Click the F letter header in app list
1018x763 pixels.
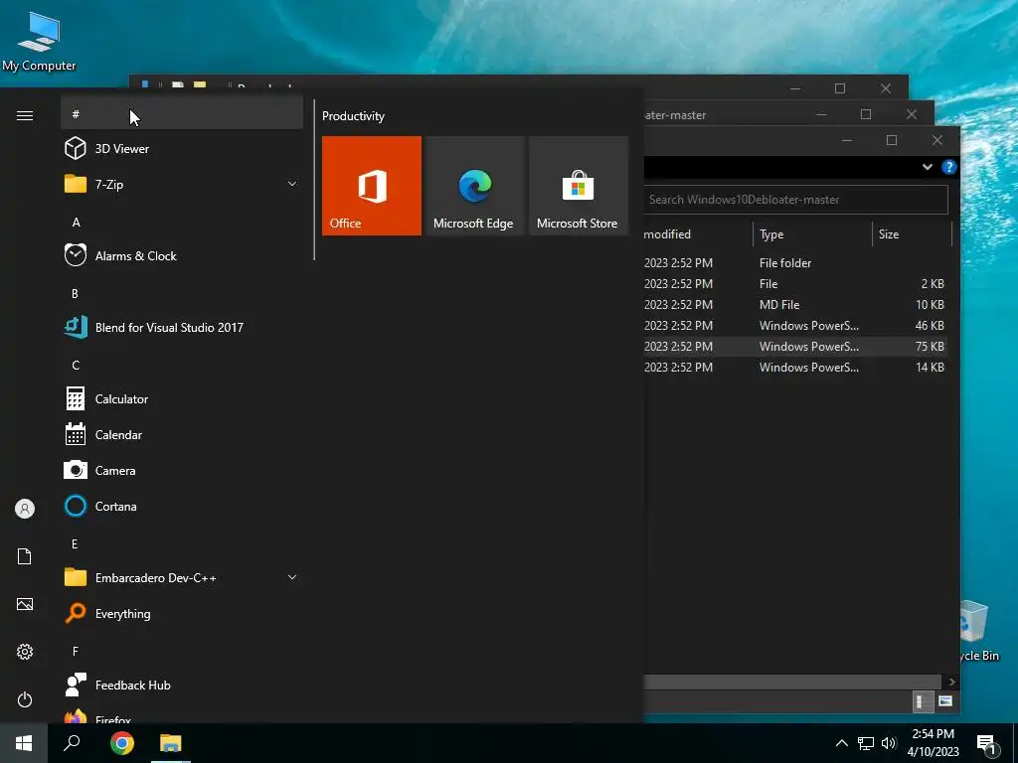76,651
